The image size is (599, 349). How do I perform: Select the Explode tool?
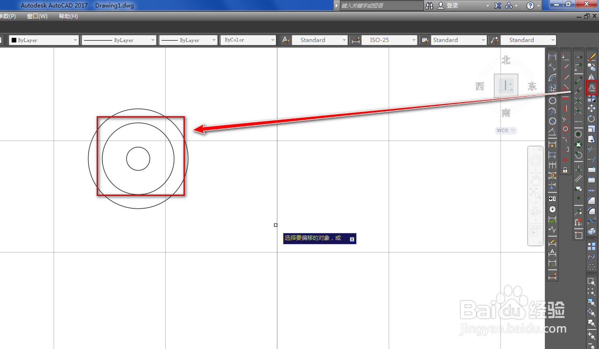pos(592,231)
